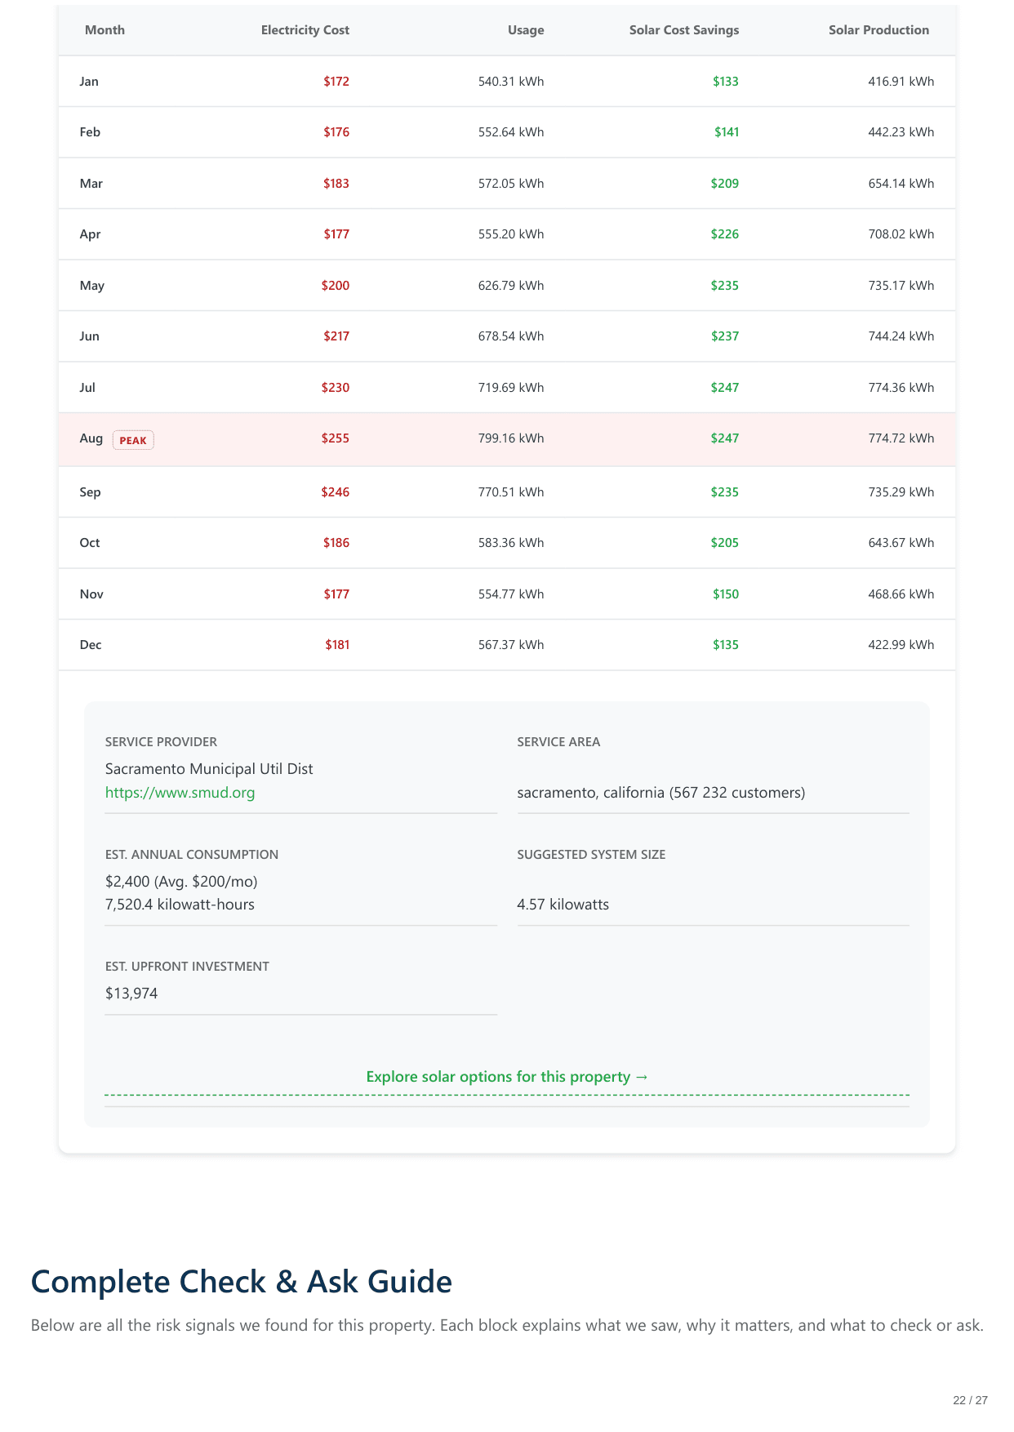Click the Usage column header
Viewport: 1014px width, 1432px height.
[x=525, y=30]
